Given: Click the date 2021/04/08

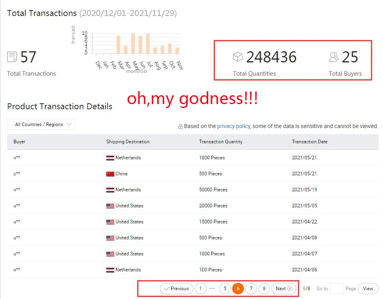Looking at the screenshot, I should pyautogui.click(x=304, y=237).
